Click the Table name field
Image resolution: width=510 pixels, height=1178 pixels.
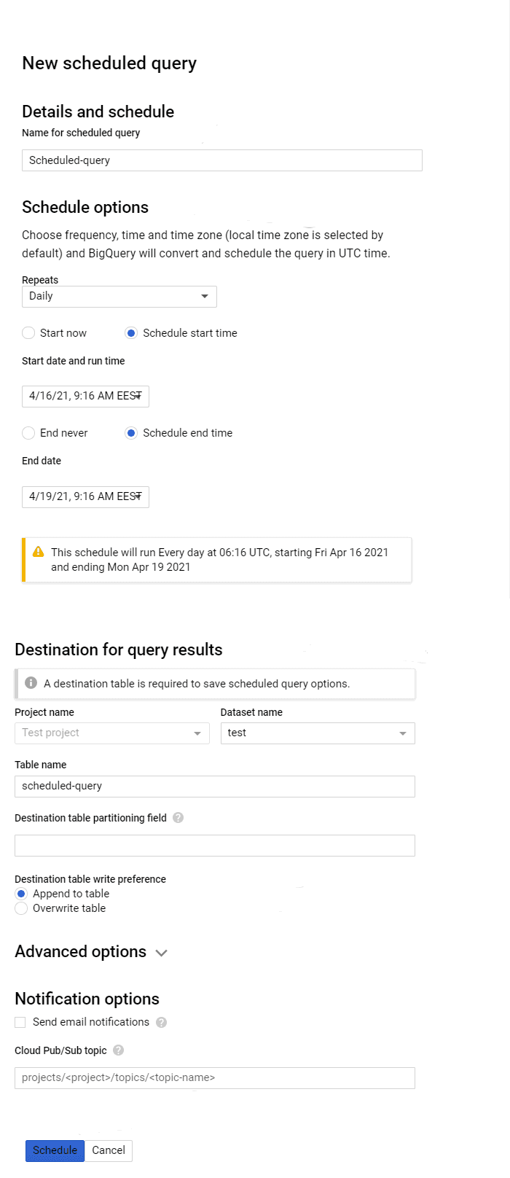214,787
